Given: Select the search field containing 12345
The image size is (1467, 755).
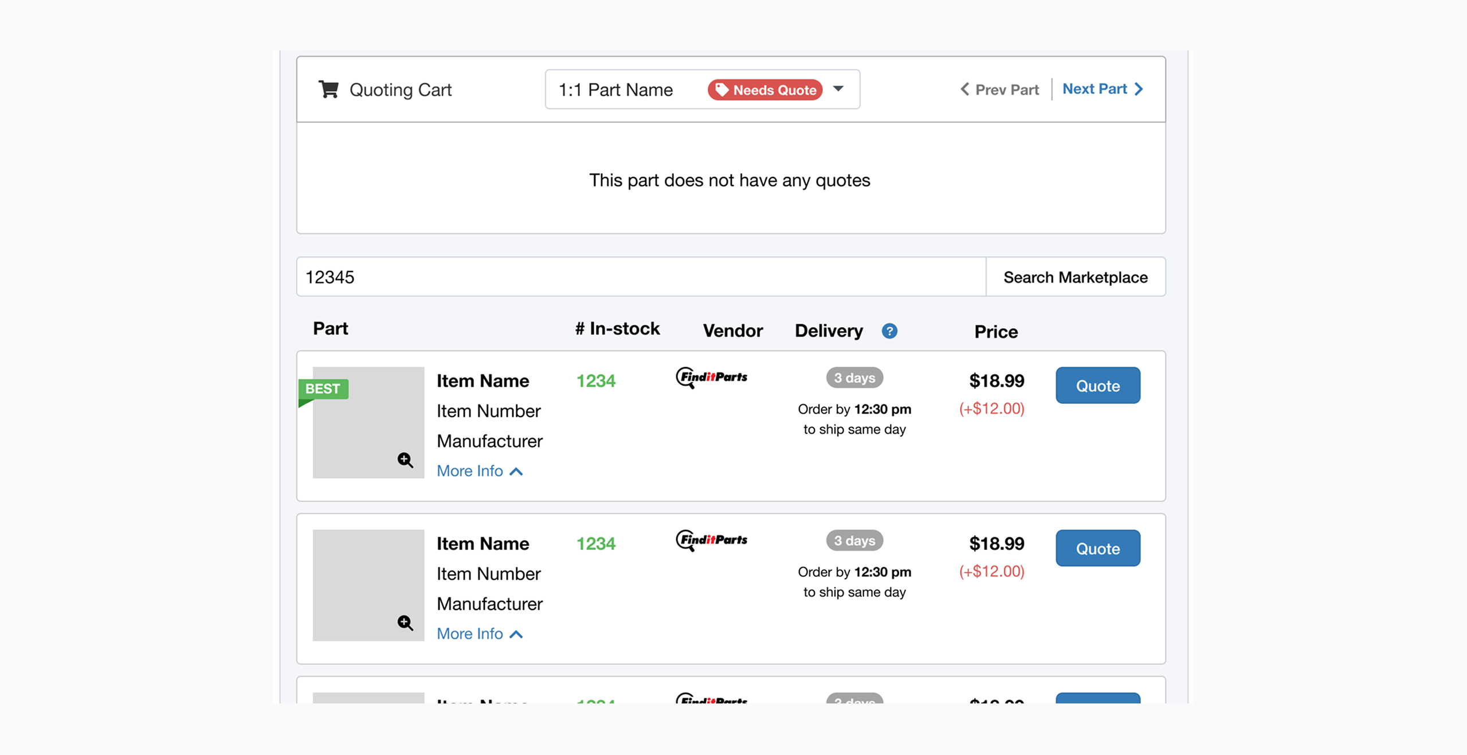Looking at the screenshot, I should [630, 277].
